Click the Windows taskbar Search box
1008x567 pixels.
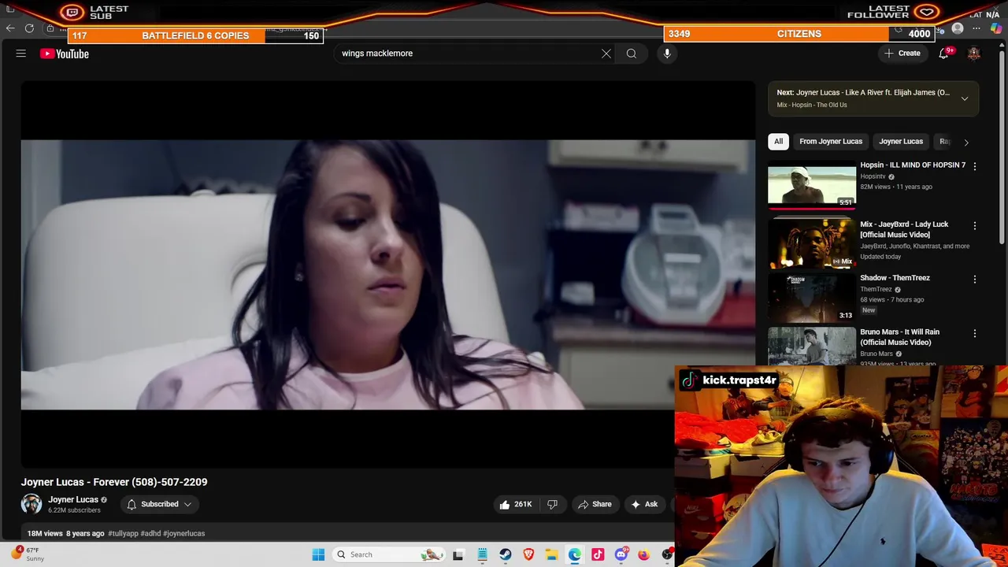click(387, 554)
